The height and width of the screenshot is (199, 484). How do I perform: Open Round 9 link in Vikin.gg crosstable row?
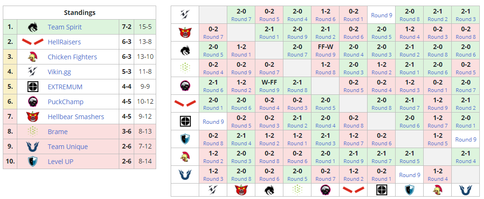click(382, 15)
